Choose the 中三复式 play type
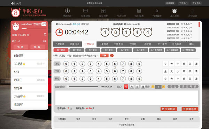This screenshot has width=209, height=129. click(x=93, y=50)
